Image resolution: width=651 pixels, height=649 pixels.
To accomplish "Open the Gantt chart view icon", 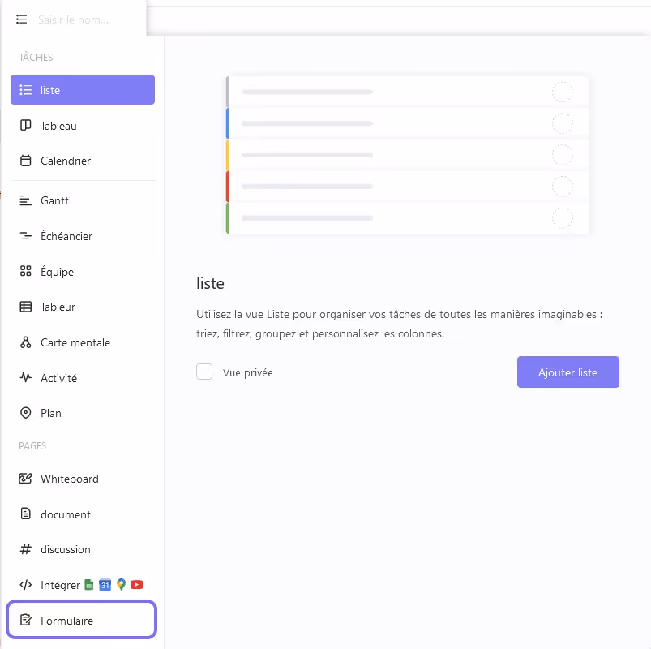I will (x=25, y=200).
